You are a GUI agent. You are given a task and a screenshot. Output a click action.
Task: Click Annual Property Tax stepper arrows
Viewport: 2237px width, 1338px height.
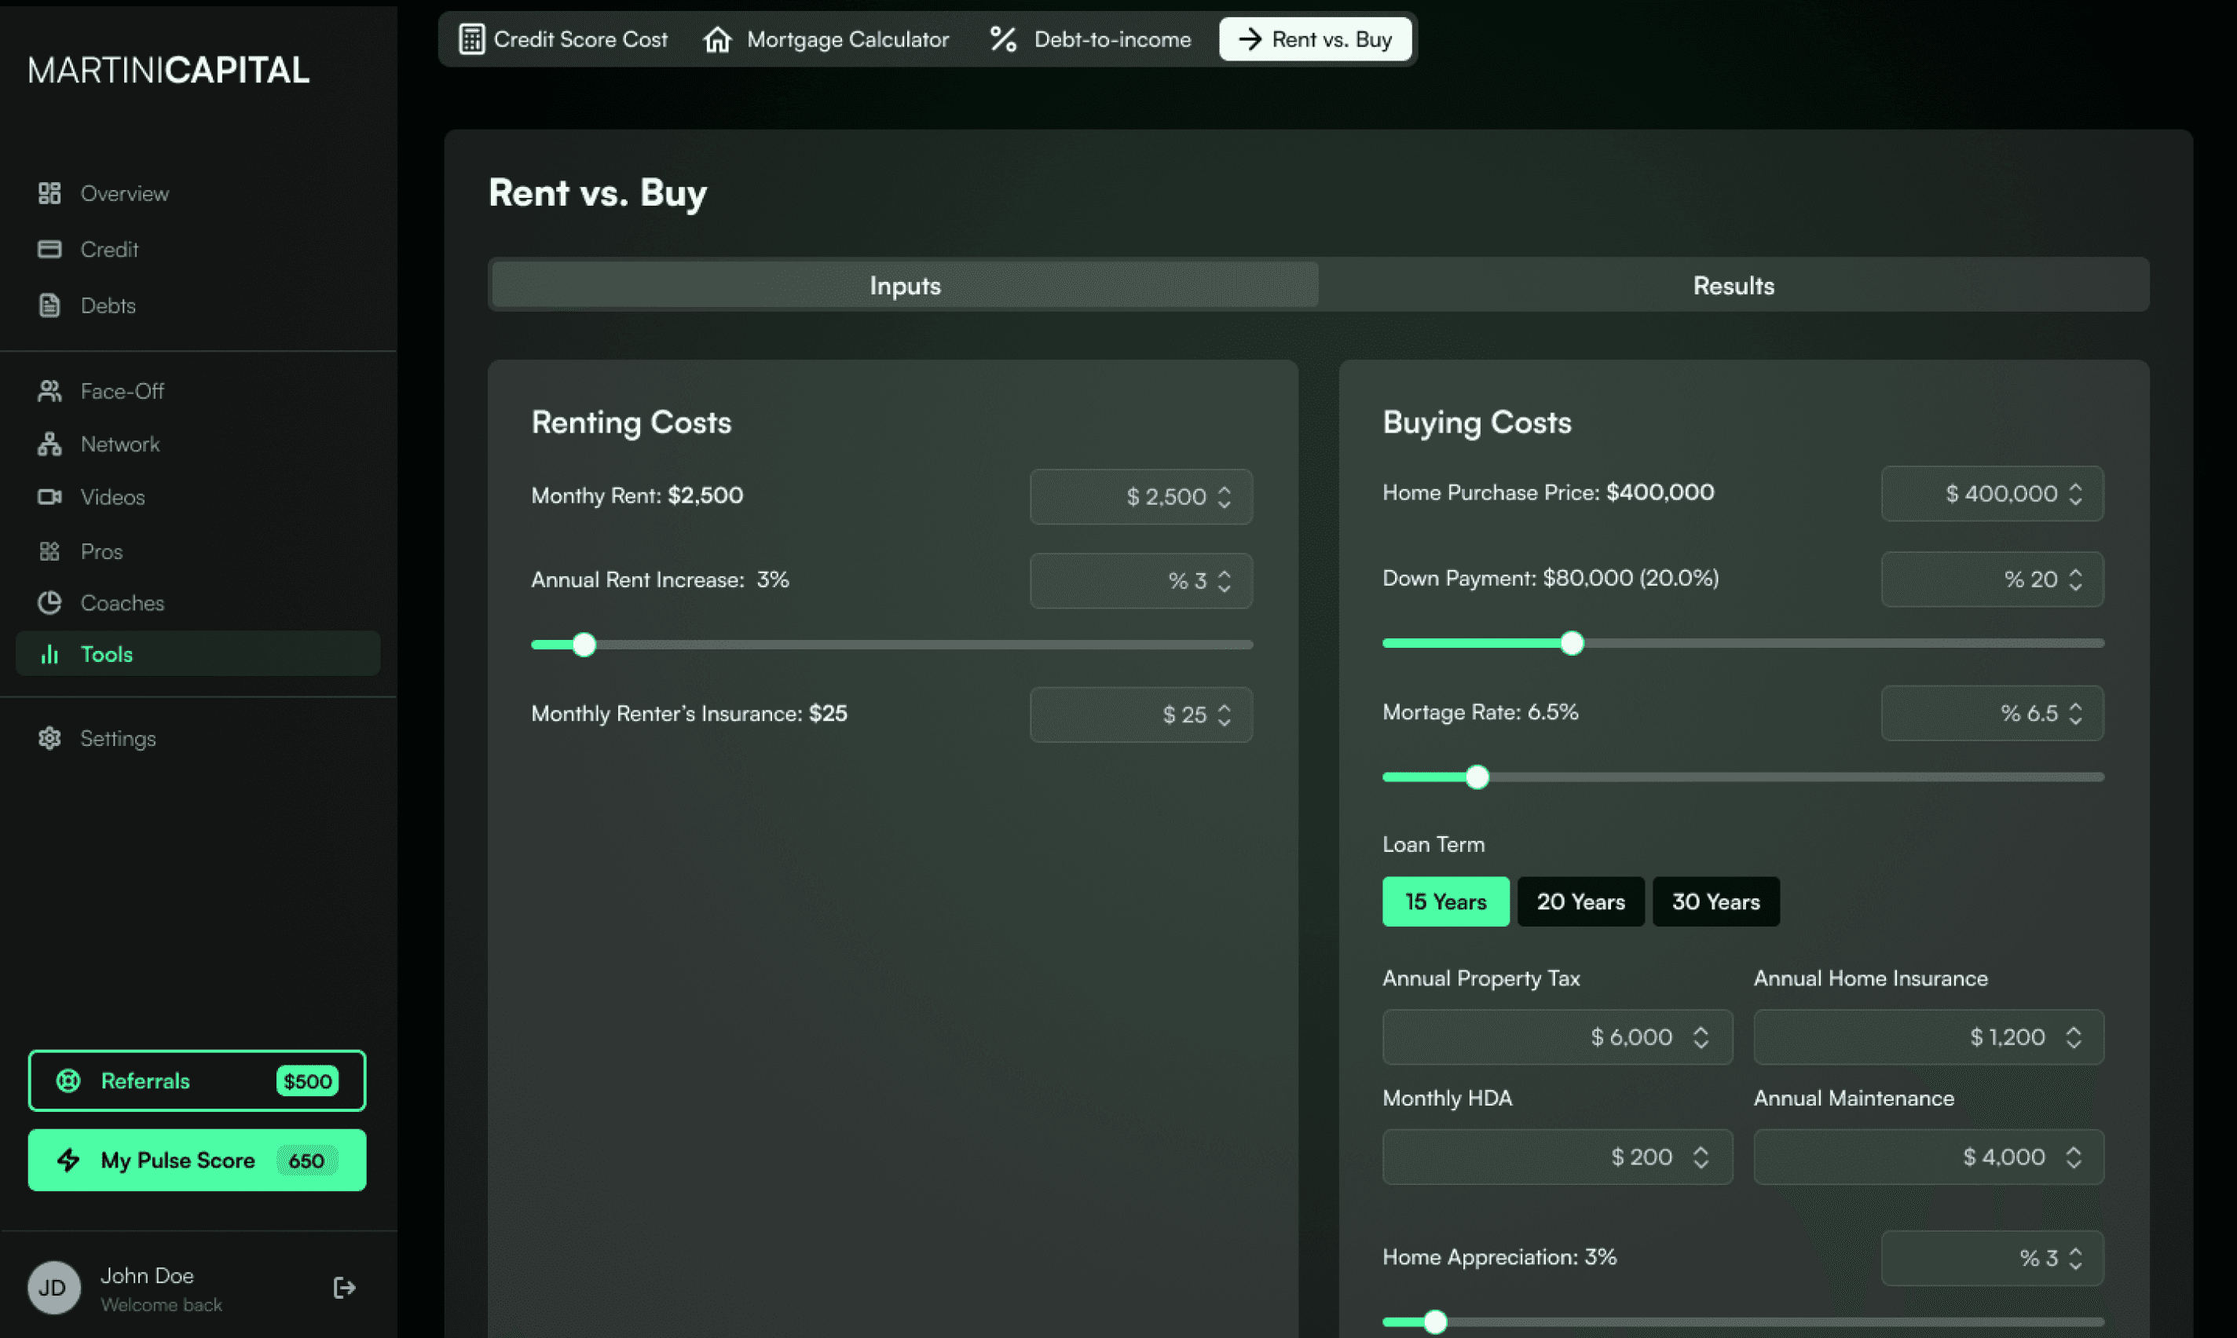click(1701, 1038)
